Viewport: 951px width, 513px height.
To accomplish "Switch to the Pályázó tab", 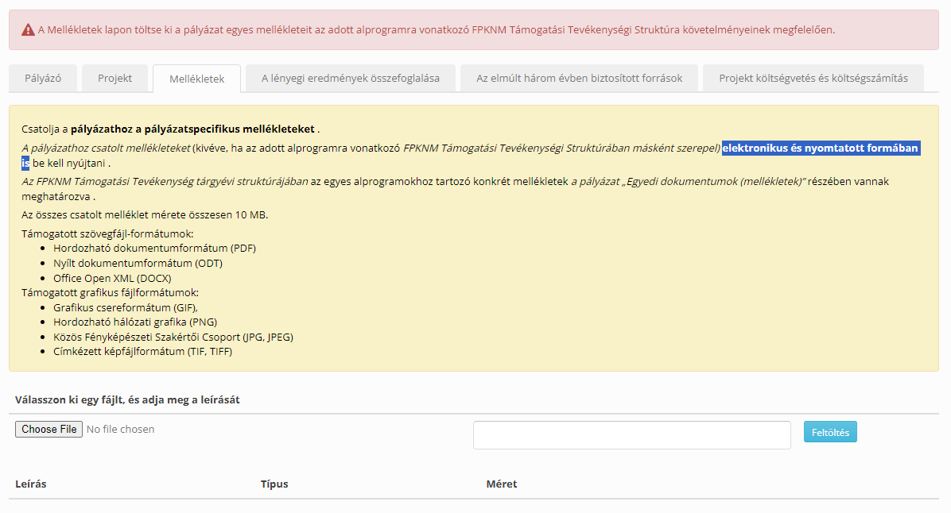I will [x=42, y=79].
